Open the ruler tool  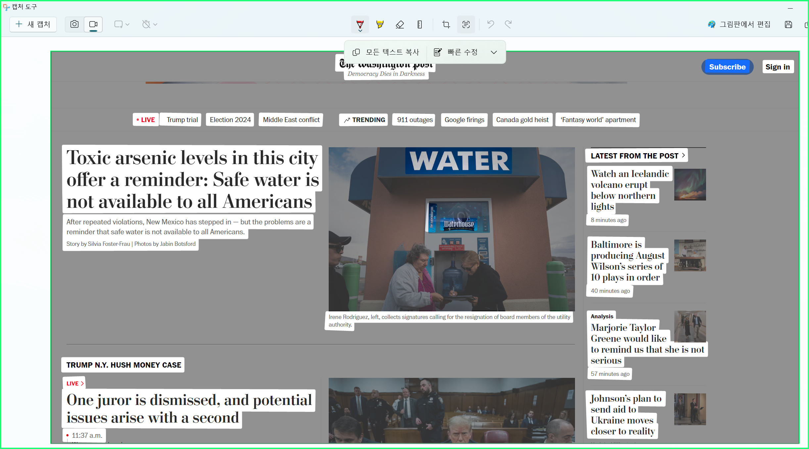(x=419, y=24)
